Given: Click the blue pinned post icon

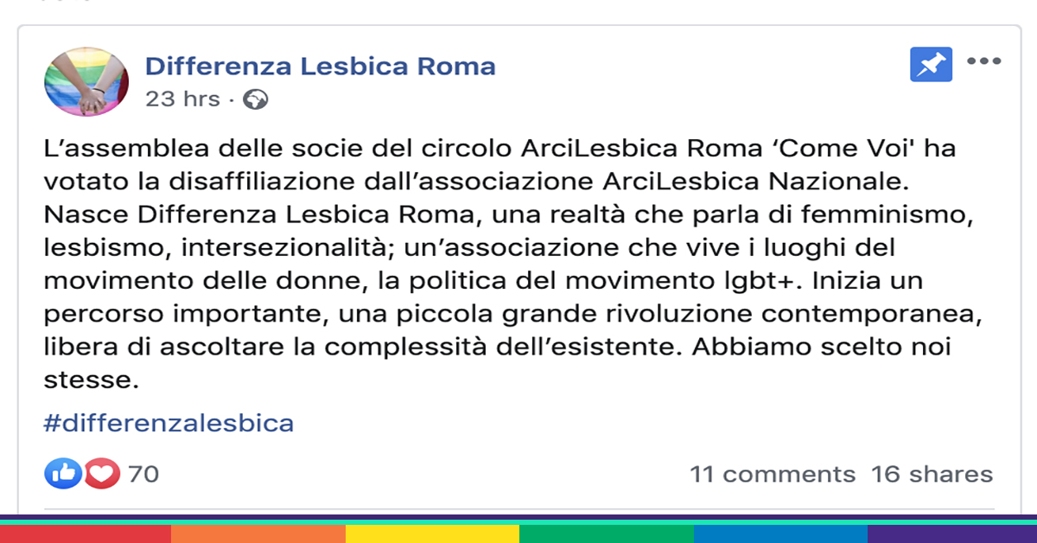Looking at the screenshot, I should pos(931,64).
